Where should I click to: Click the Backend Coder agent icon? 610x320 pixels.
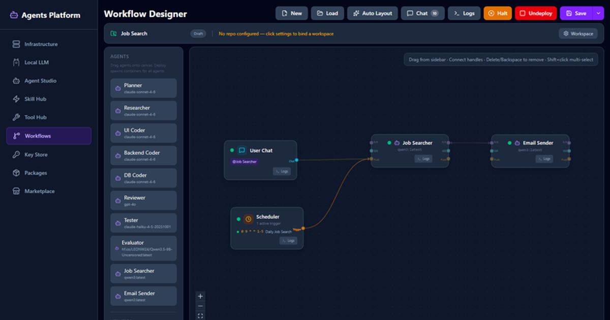(x=118, y=155)
